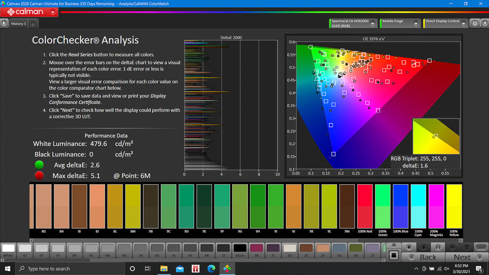Click the 9J orange comparator swatch

coord(293,206)
